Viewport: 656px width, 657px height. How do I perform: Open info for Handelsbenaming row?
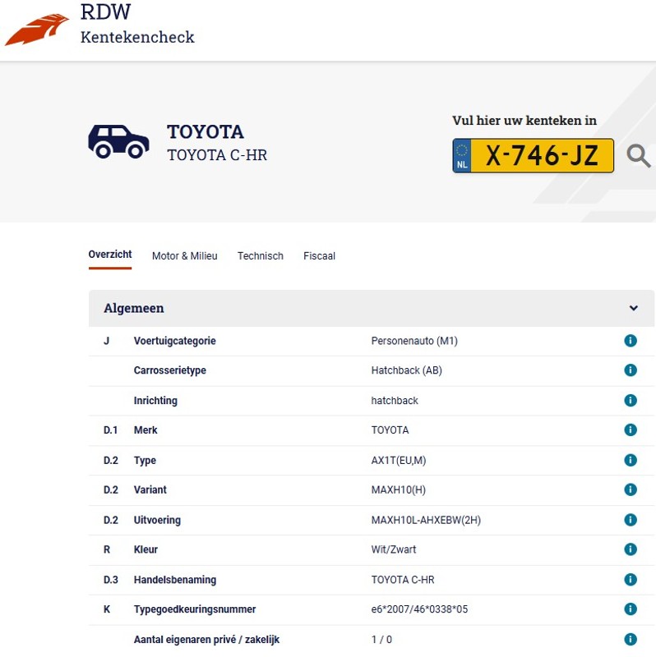click(x=631, y=580)
